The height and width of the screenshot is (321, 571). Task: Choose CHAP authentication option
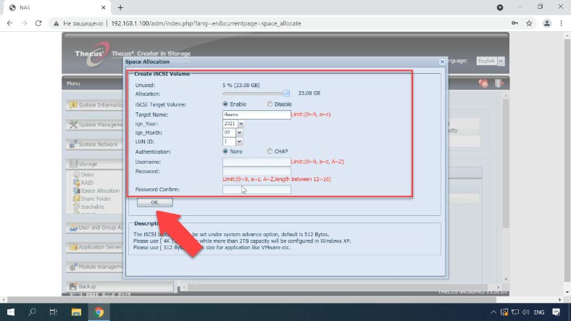click(x=270, y=151)
